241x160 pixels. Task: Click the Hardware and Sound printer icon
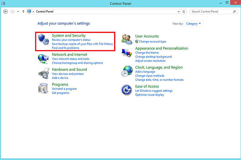point(44,73)
